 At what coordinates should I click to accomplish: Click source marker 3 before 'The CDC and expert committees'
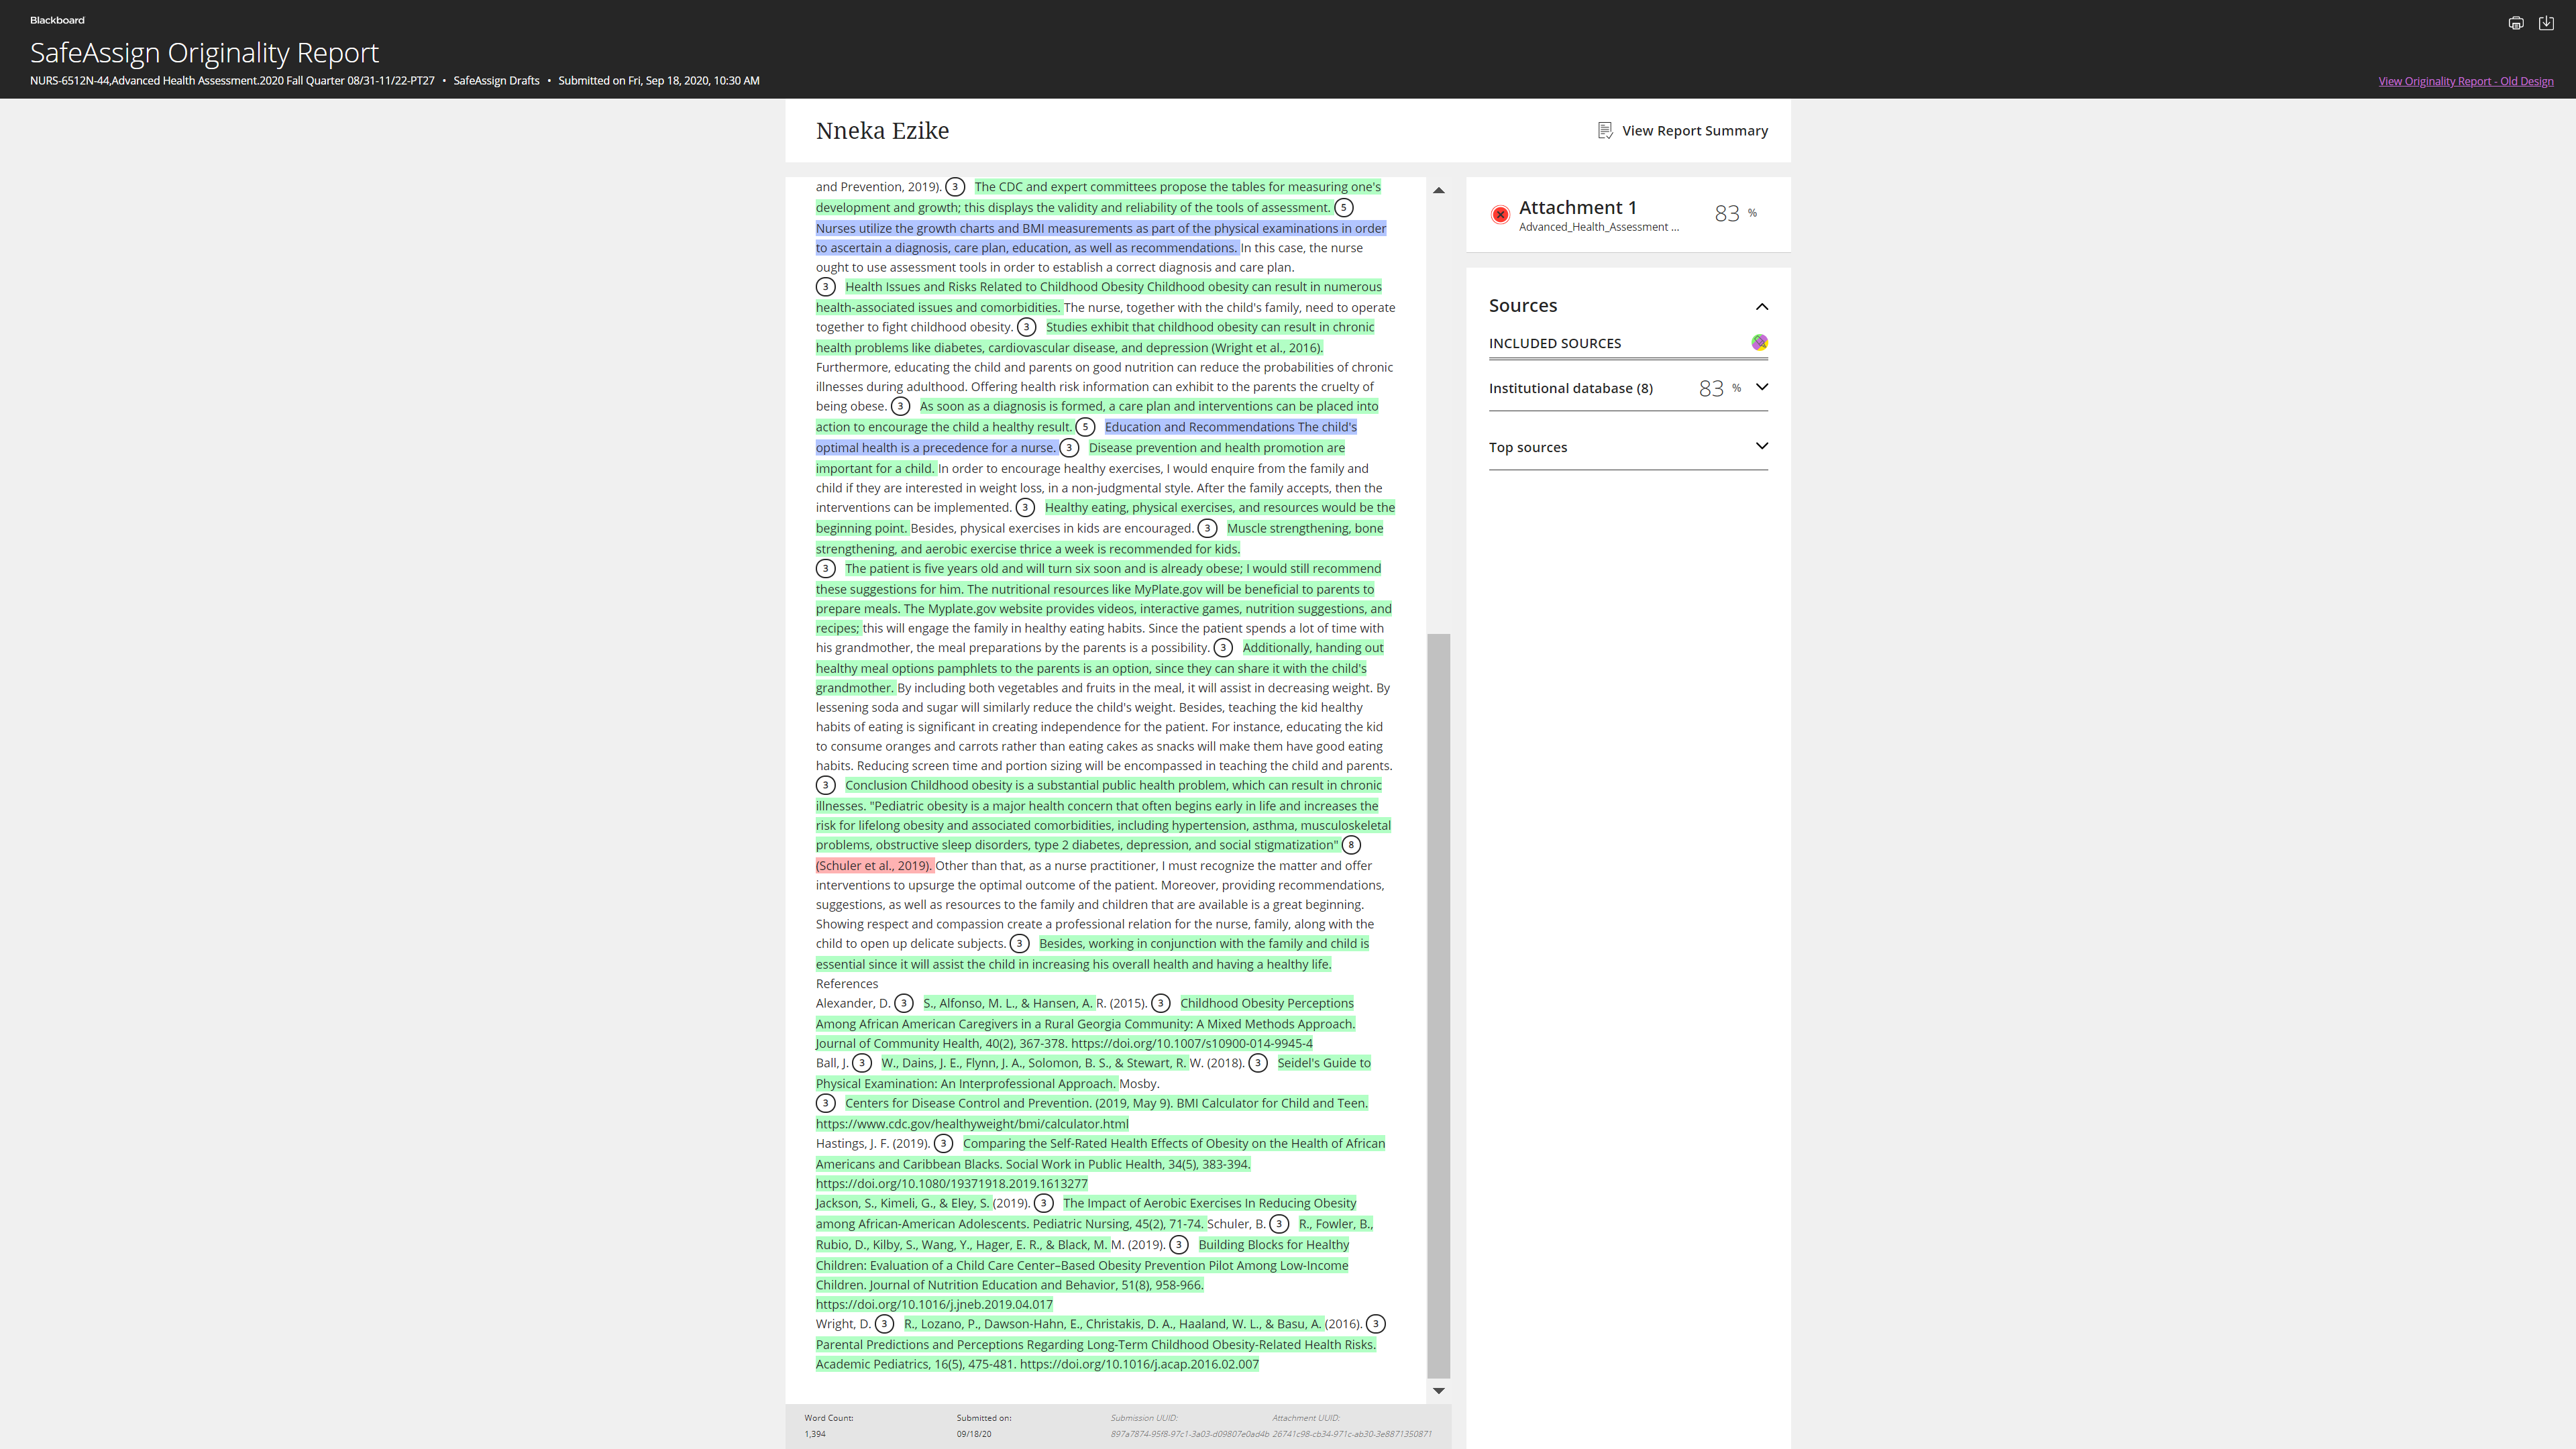(955, 187)
